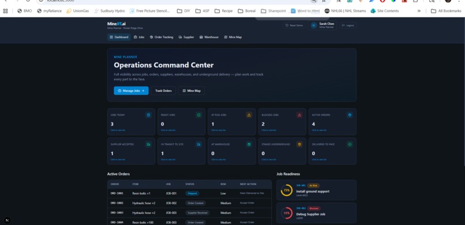Show more bookmarks via chevron overflow
Image resolution: width=465 pixels, height=225 pixels.
419,11
